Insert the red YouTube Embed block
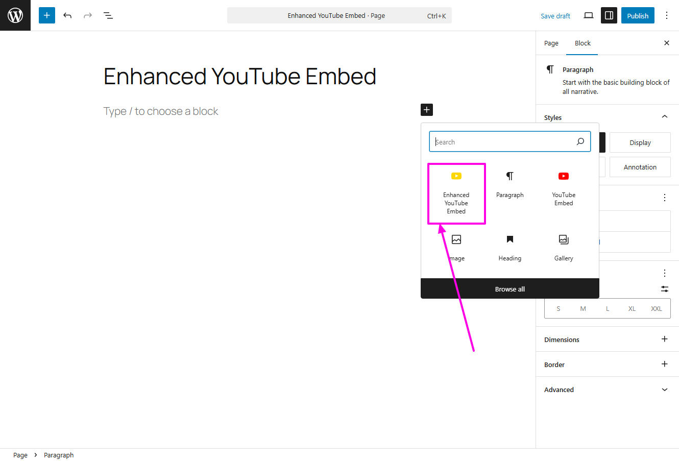The height and width of the screenshot is (461, 679). point(564,189)
